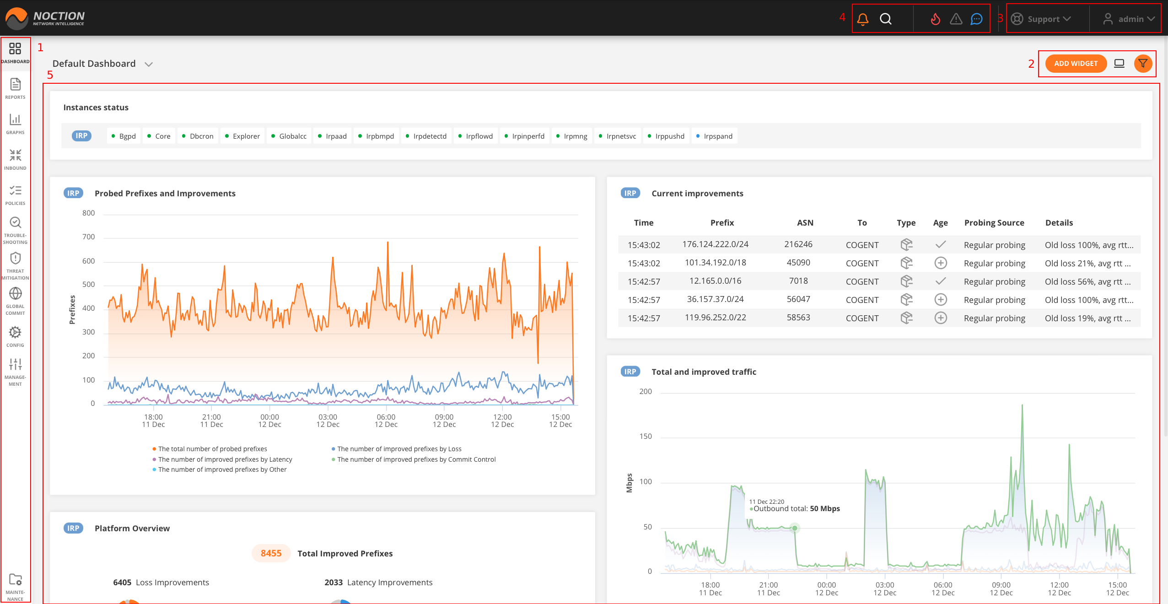Expand the Default Dashboard dropdown
This screenshot has height=604, width=1168.
tap(148, 64)
